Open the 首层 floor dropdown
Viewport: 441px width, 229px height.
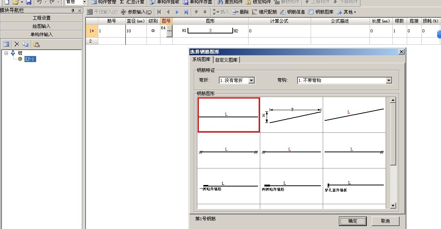pos(84,2)
